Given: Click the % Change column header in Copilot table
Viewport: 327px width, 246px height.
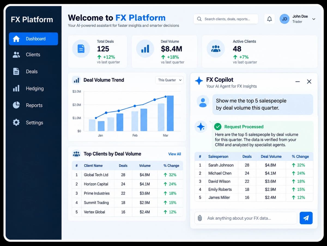Looking at the screenshot, I should 300,157.
